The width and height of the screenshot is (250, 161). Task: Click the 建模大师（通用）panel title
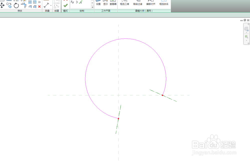click(x=144, y=11)
